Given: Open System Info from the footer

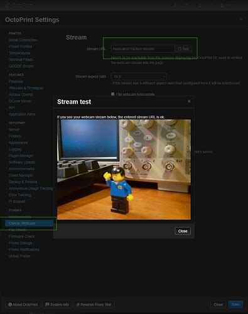Looking at the screenshot, I should [x=57, y=305].
